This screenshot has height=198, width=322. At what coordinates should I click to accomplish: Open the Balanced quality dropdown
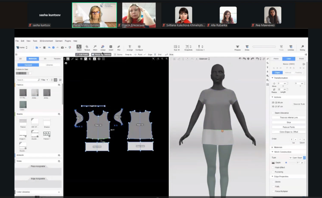click(204, 59)
